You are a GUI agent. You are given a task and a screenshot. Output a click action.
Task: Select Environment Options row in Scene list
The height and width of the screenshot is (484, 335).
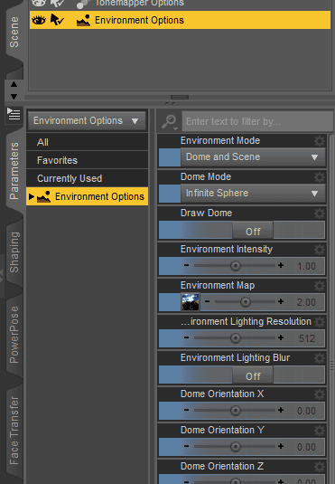(180, 20)
